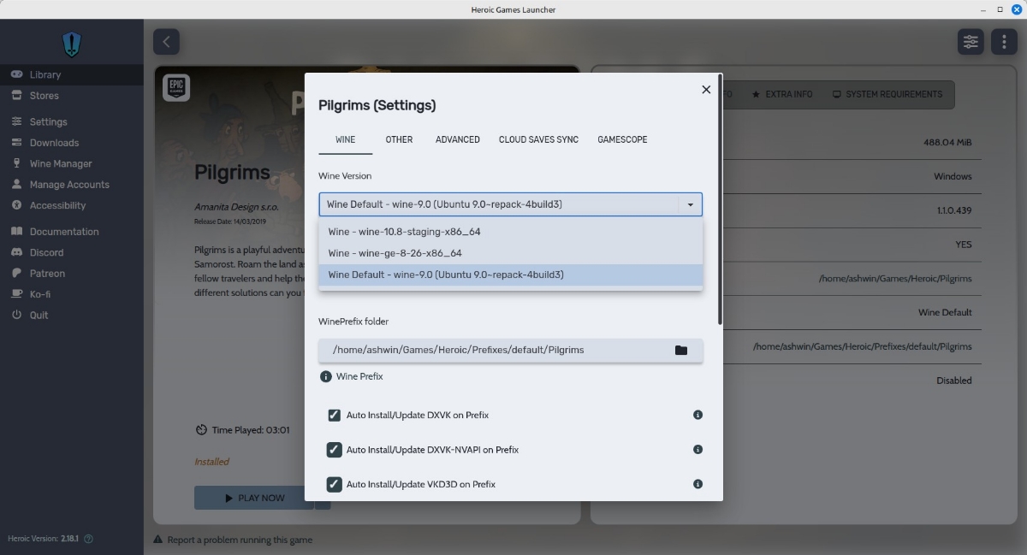
Task: Open the EXTRA INFO tab
Action: coord(781,94)
